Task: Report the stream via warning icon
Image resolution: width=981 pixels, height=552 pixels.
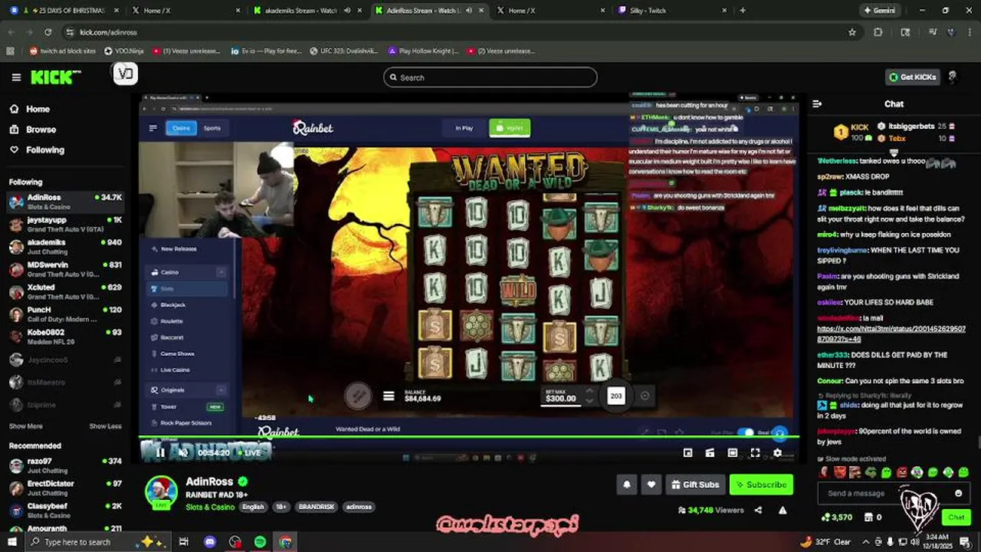Action: click(x=783, y=511)
